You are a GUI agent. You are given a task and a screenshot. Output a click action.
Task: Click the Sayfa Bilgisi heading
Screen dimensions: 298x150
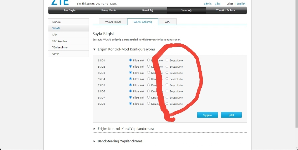103,34
